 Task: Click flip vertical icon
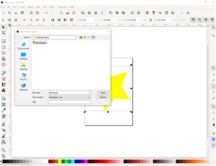coord(44,20)
